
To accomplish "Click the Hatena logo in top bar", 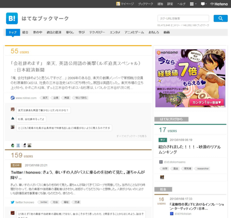I will tap(219, 4).
